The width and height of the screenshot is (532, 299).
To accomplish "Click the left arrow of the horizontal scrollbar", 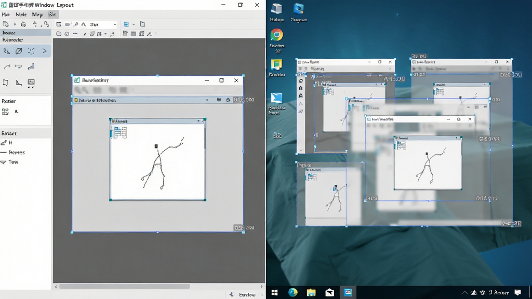I will tap(56, 287).
